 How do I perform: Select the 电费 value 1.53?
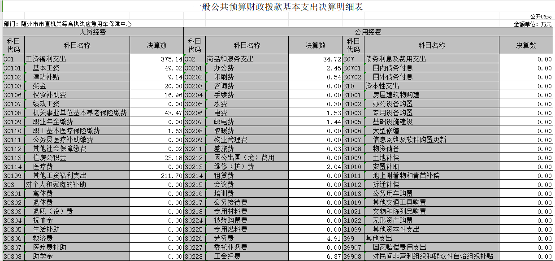pos(315,113)
